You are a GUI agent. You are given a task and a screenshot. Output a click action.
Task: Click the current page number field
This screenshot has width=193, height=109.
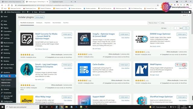[x=176, y=28]
